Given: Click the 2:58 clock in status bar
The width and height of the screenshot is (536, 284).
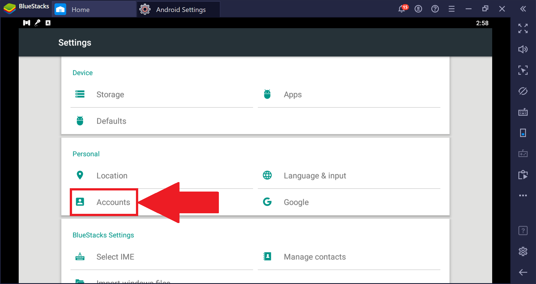Looking at the screenshot, I should point(482,23).
